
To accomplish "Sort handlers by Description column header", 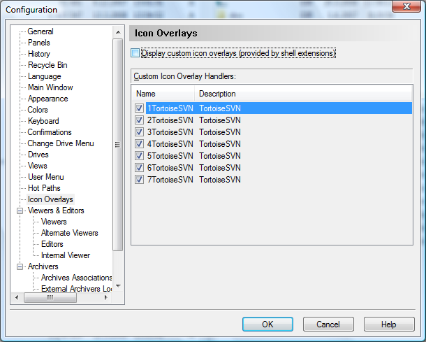I will tap(304, 94).
